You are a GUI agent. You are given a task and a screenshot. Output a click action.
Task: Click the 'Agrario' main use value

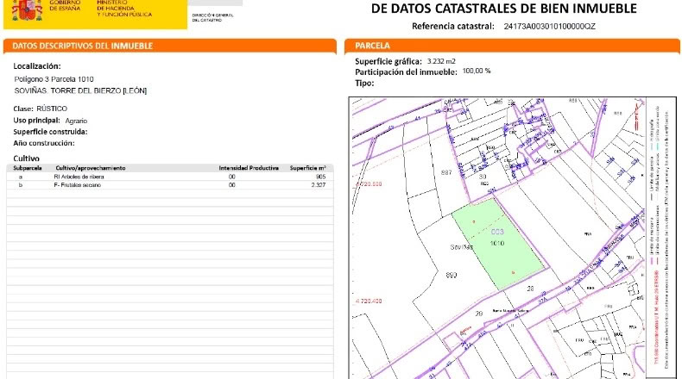pyautogui.click(x=76, y=121)
